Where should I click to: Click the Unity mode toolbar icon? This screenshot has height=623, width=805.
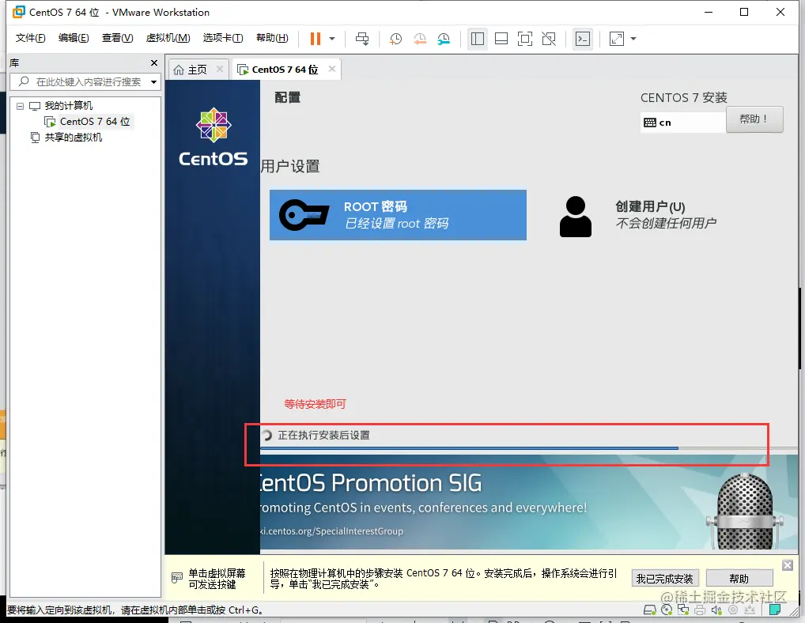[549, 39]
